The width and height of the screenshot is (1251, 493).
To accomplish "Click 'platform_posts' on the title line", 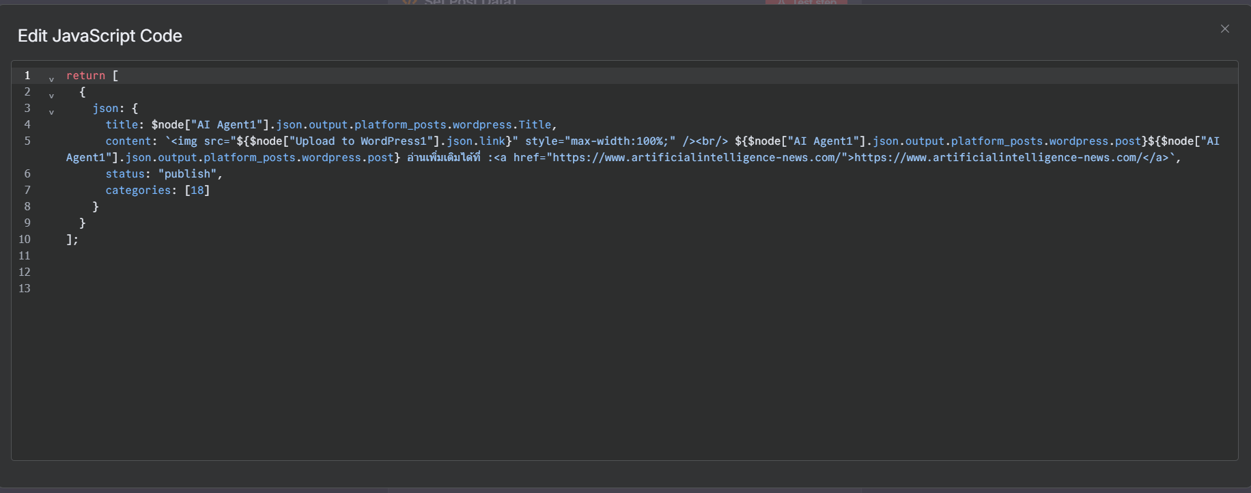I will 400,125.
